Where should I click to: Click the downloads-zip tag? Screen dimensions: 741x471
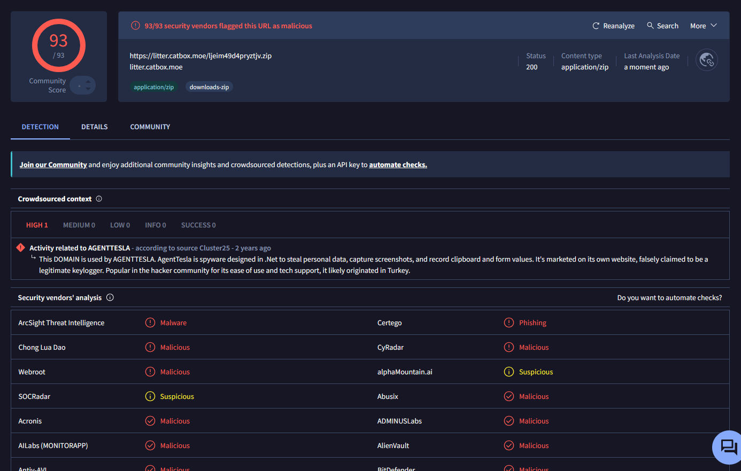[209, 87]
